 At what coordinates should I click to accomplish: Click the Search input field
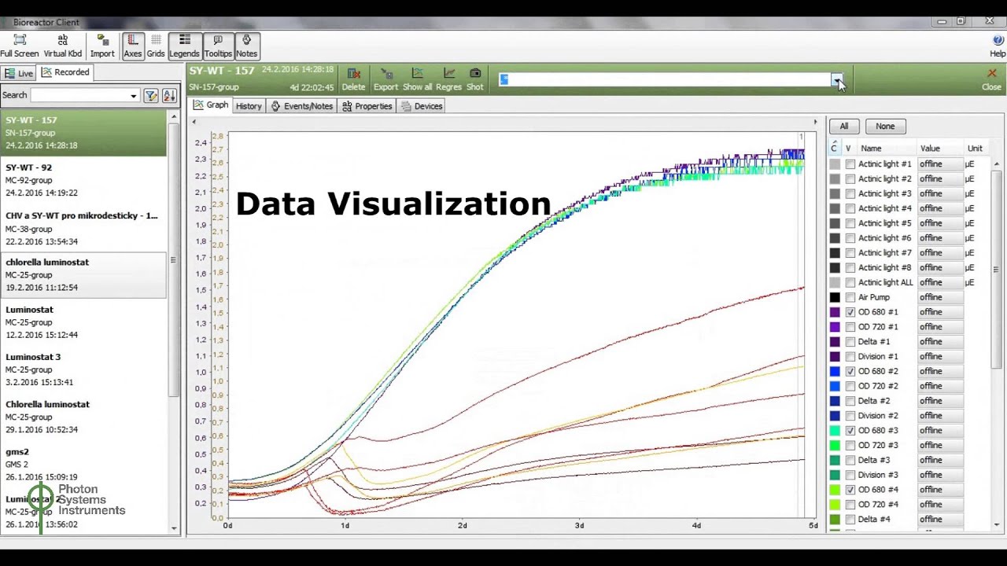(79, 96)
